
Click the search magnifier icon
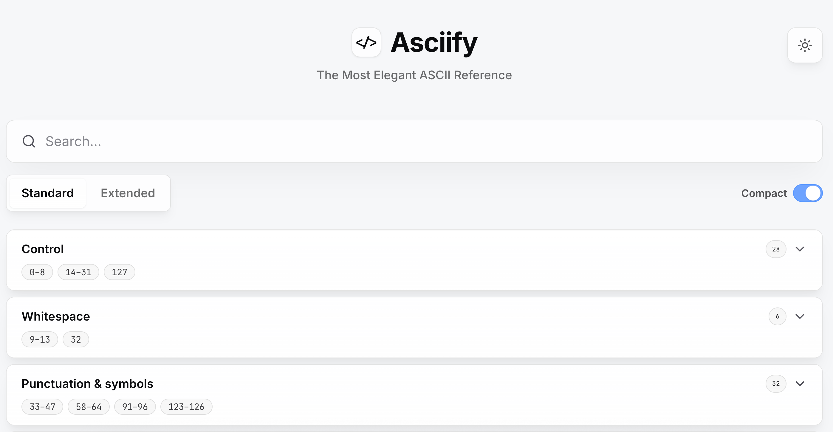[x=29, y=141]
